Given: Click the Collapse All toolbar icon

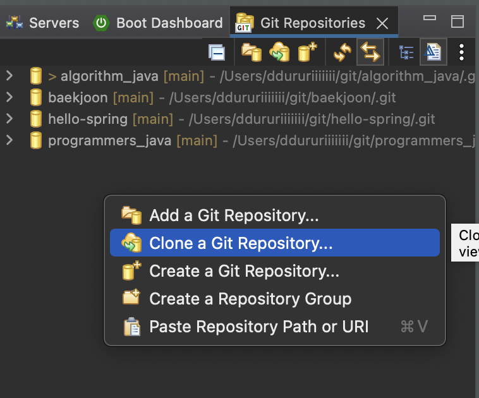Looking at the screenshot, I should coord(217,52).
